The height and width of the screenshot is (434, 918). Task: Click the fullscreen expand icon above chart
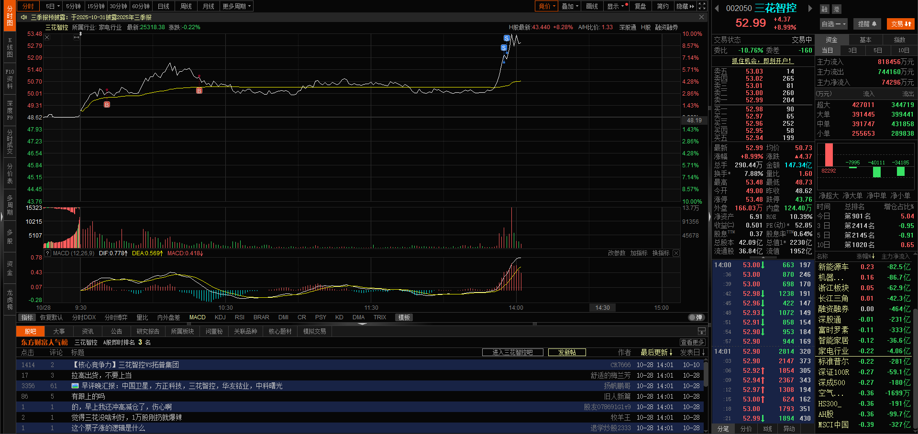click(702, 6)
